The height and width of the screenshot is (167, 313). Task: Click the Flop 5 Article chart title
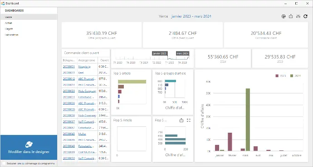click(x=122, y=120)
